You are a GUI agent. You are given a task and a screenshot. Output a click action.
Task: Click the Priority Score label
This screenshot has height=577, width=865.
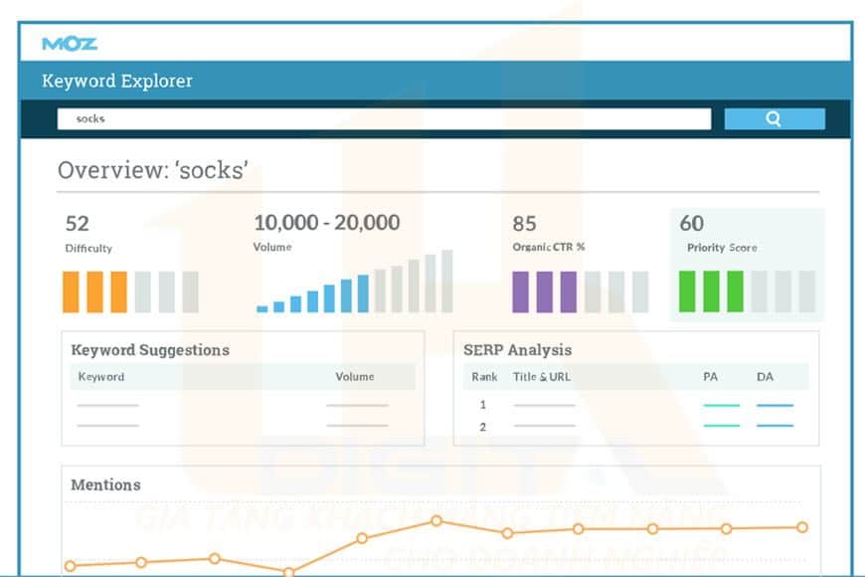[x=722, y=248]
